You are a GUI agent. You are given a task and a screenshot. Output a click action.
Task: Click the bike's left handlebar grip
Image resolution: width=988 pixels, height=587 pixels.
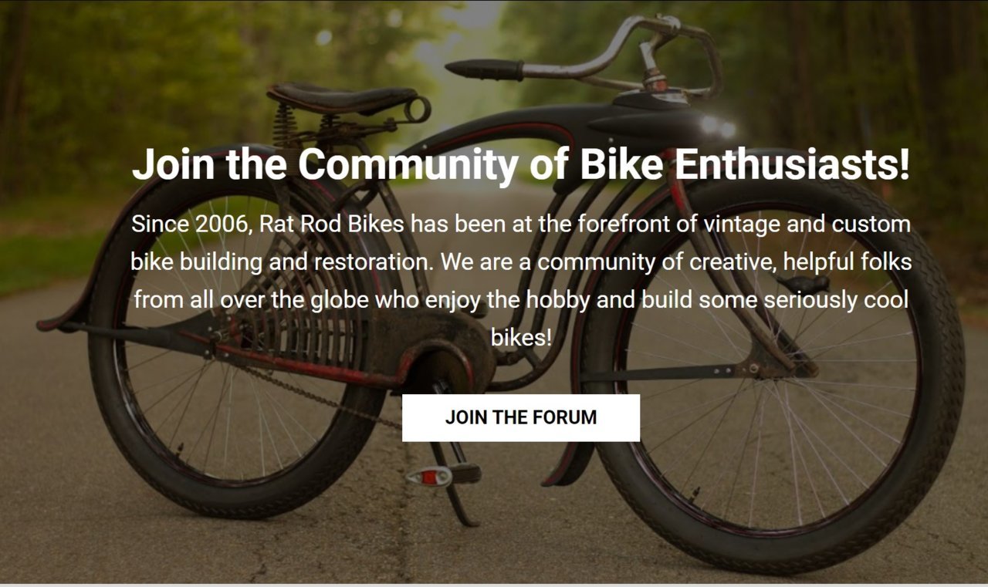[485, 69]
